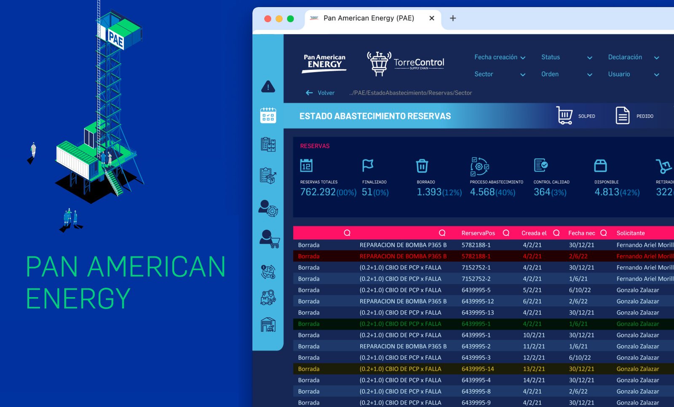Click the warning triangle alert icon in sidebar

tap(268, 87)
